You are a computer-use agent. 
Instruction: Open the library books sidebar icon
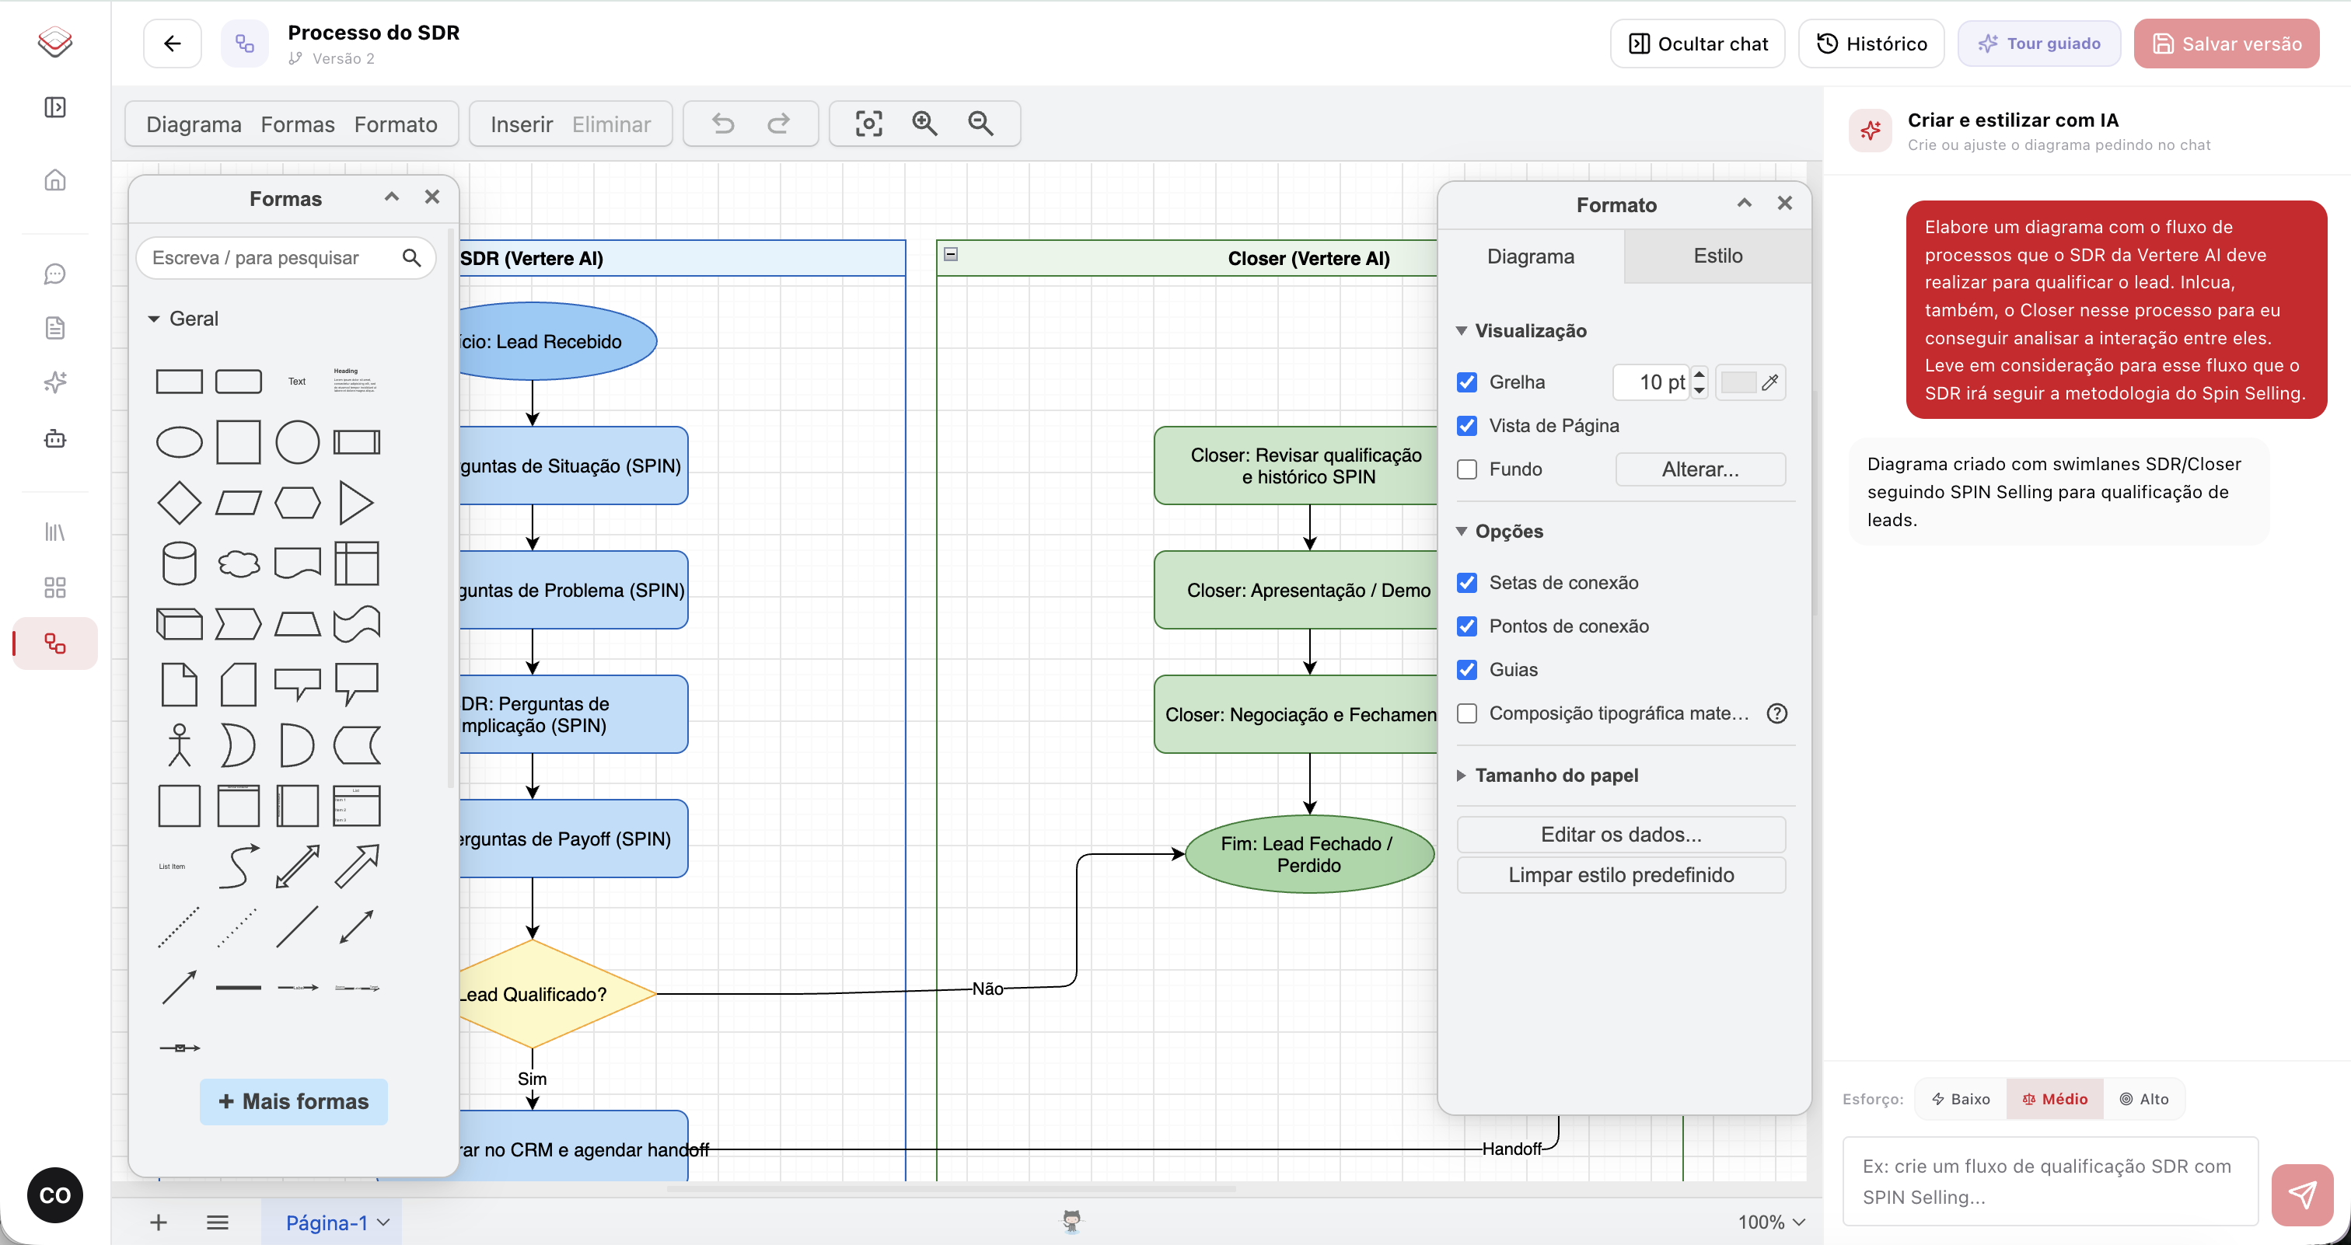click(x=54, y=532)
